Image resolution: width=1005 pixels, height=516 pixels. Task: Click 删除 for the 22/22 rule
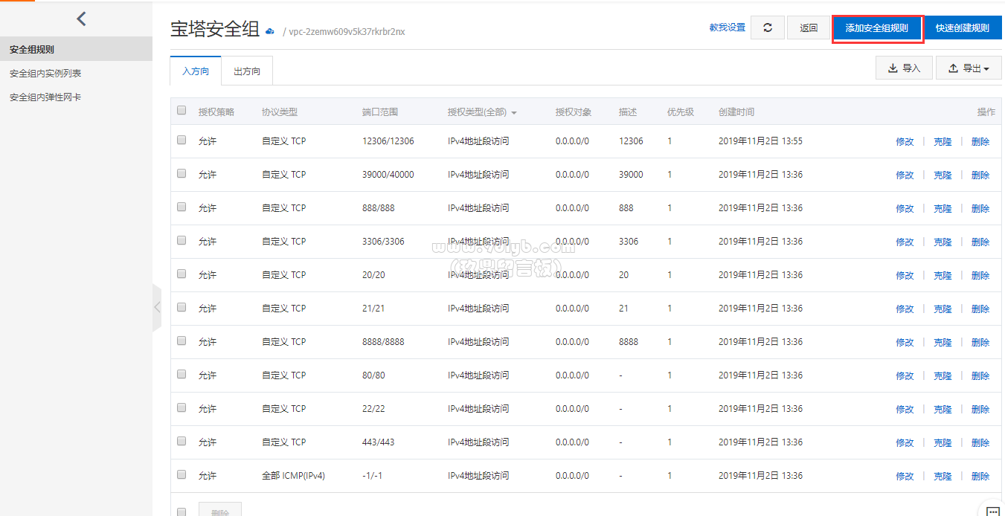[x=980, y=409]
